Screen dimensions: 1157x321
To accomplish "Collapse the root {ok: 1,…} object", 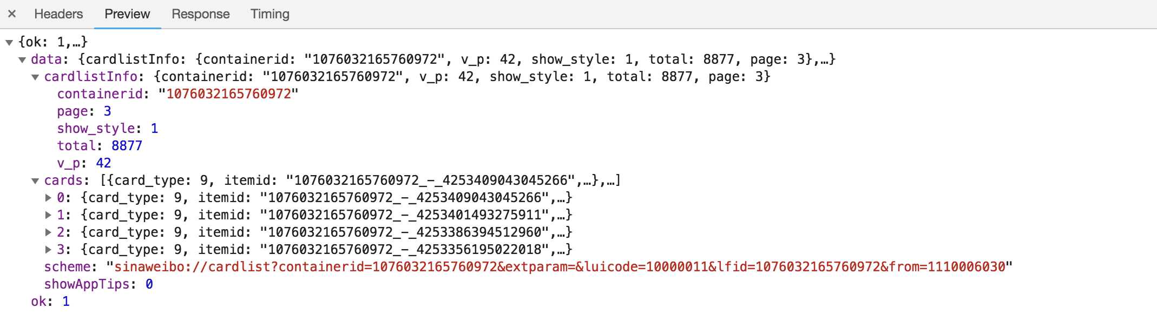I will [9, 42].
